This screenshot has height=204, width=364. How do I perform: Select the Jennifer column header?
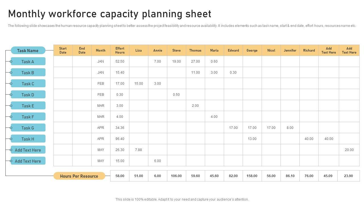tap(290, 50)
